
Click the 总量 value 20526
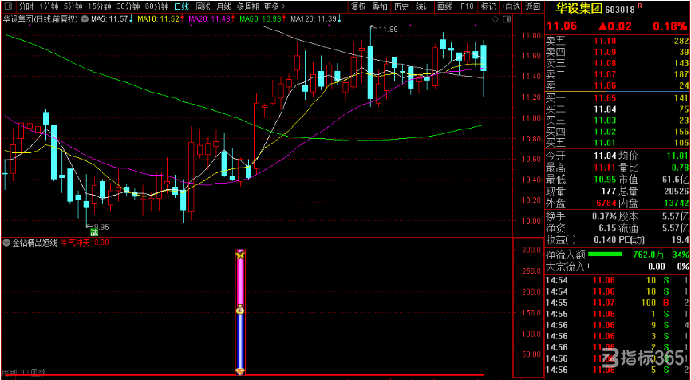click(x=676, y=192)
